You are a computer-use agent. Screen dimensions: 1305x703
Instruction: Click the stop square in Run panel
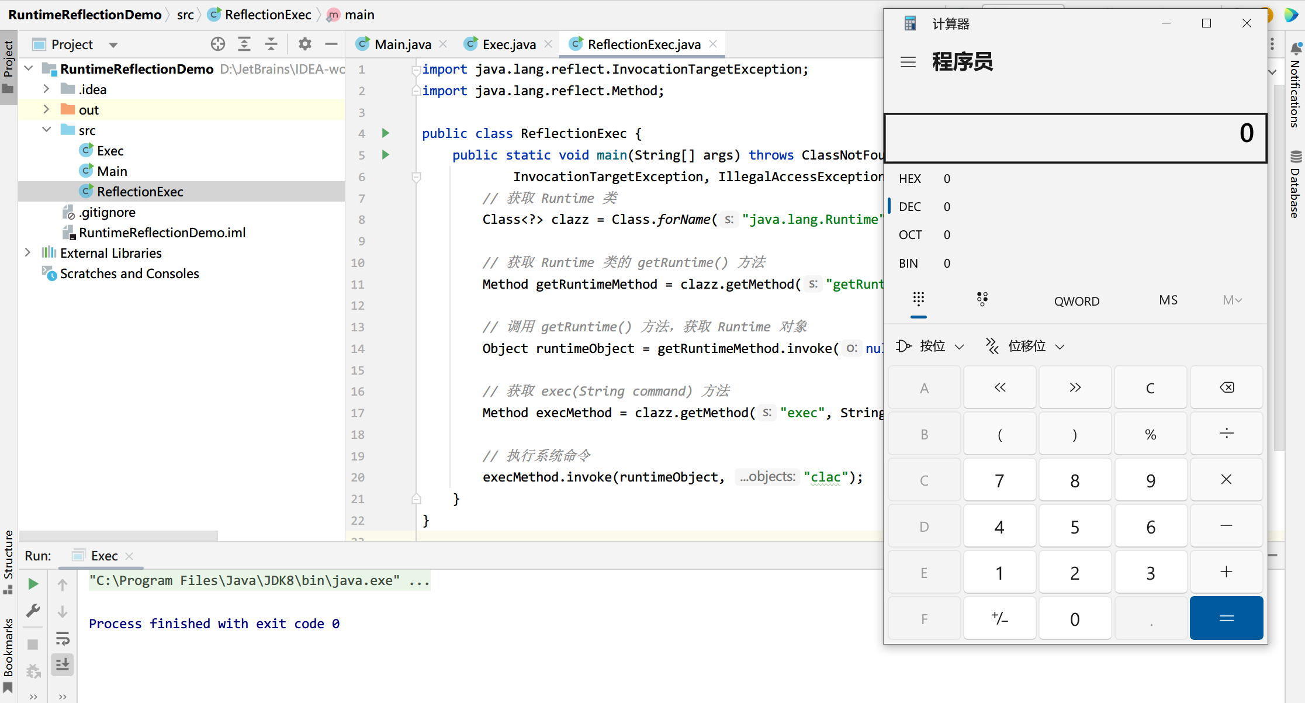pyautogui.click(x=33, y=644)
